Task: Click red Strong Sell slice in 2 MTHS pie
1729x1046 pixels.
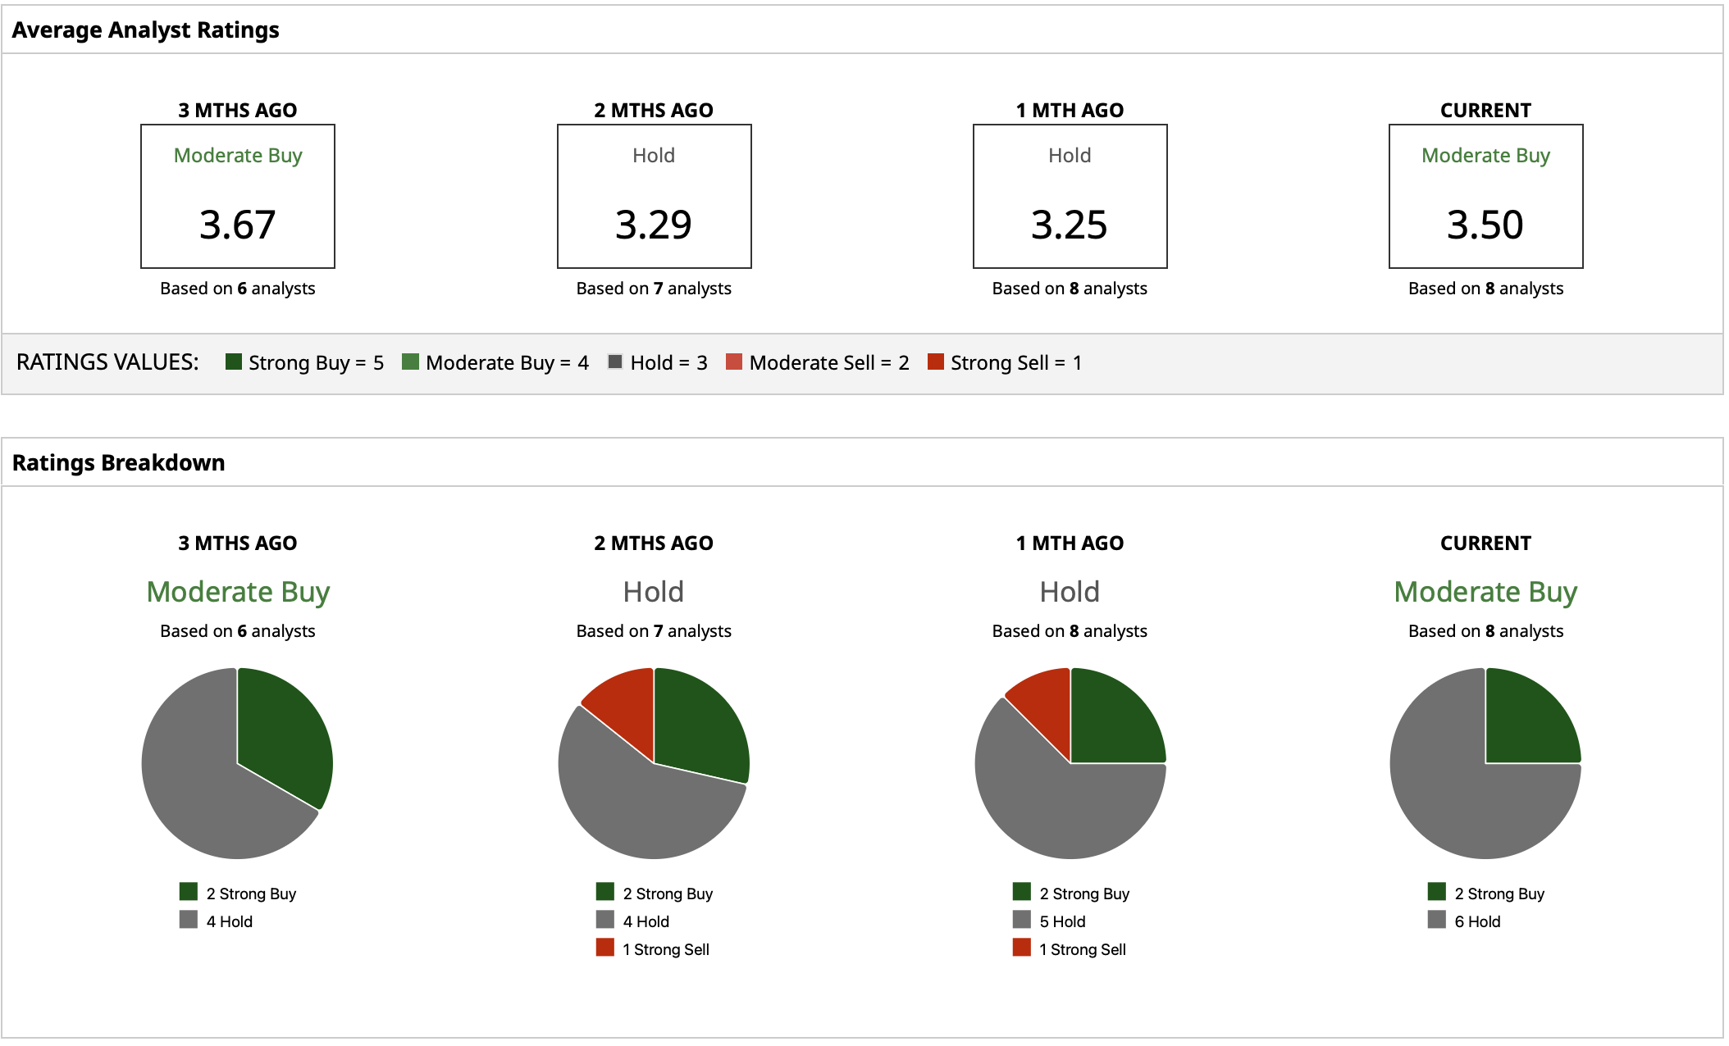Action: (627, 705)
